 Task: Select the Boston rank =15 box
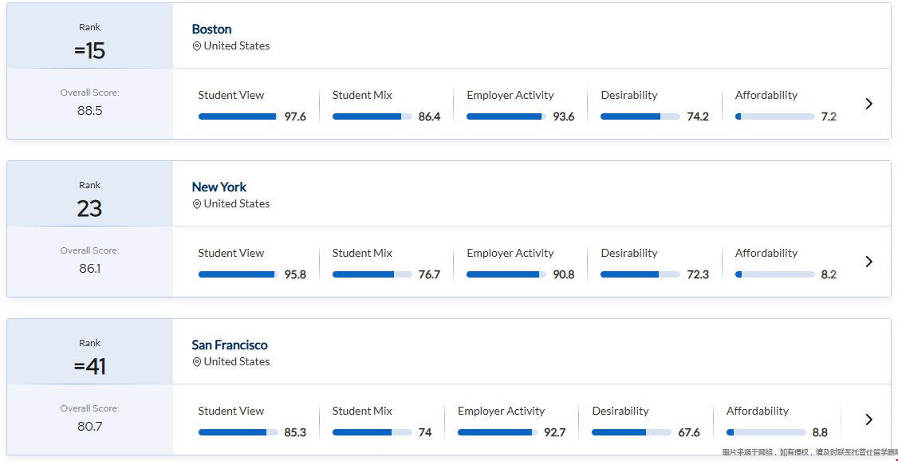90,41
